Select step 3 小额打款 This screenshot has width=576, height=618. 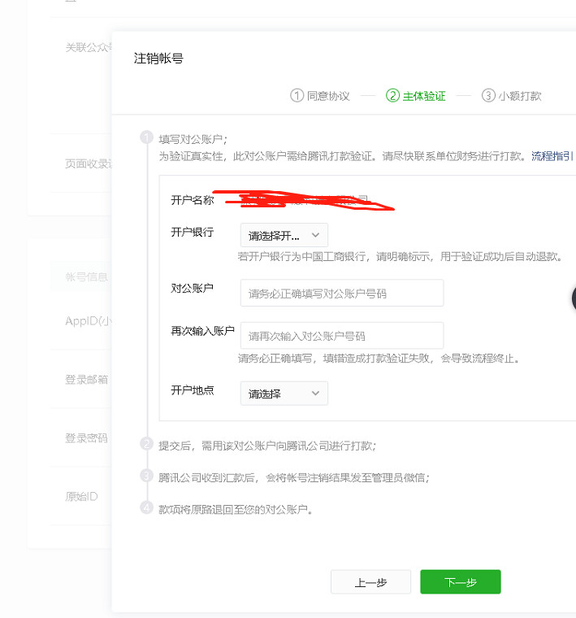pyautogui.click(x=512, y=96)
